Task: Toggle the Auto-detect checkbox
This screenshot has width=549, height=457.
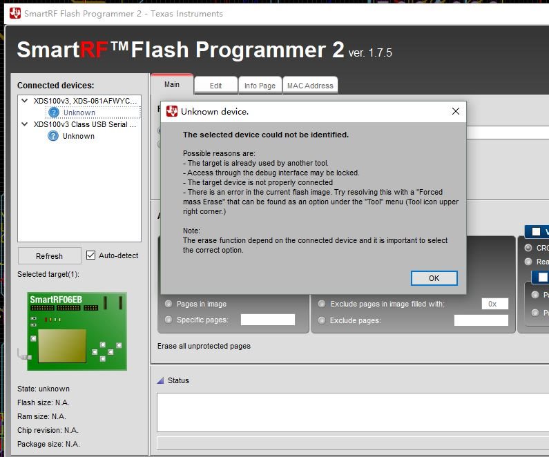Action: pos(90,255)
